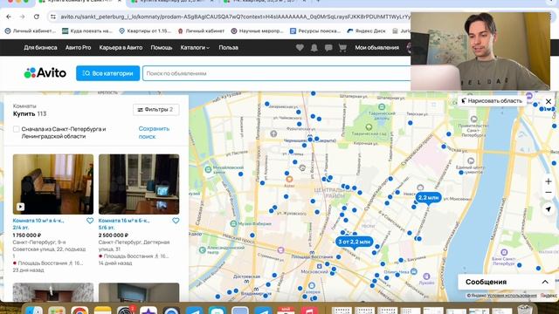The image size is (559, 314).
Task: Center map on my location
Action: 549,209
